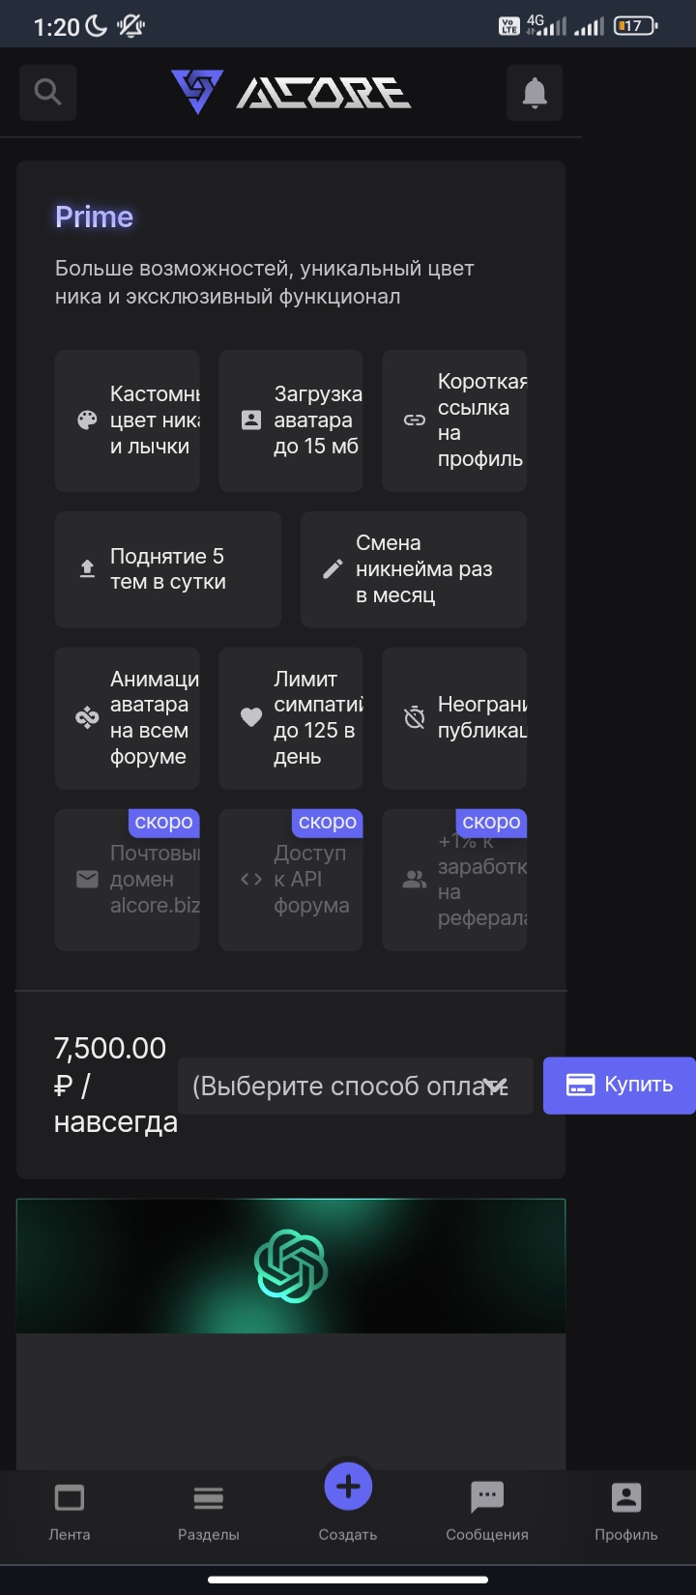Image resolution: width=696 pixels, height=1595 pixels.
Task: Click the animated avatar icon
Action: pos(87,717)
